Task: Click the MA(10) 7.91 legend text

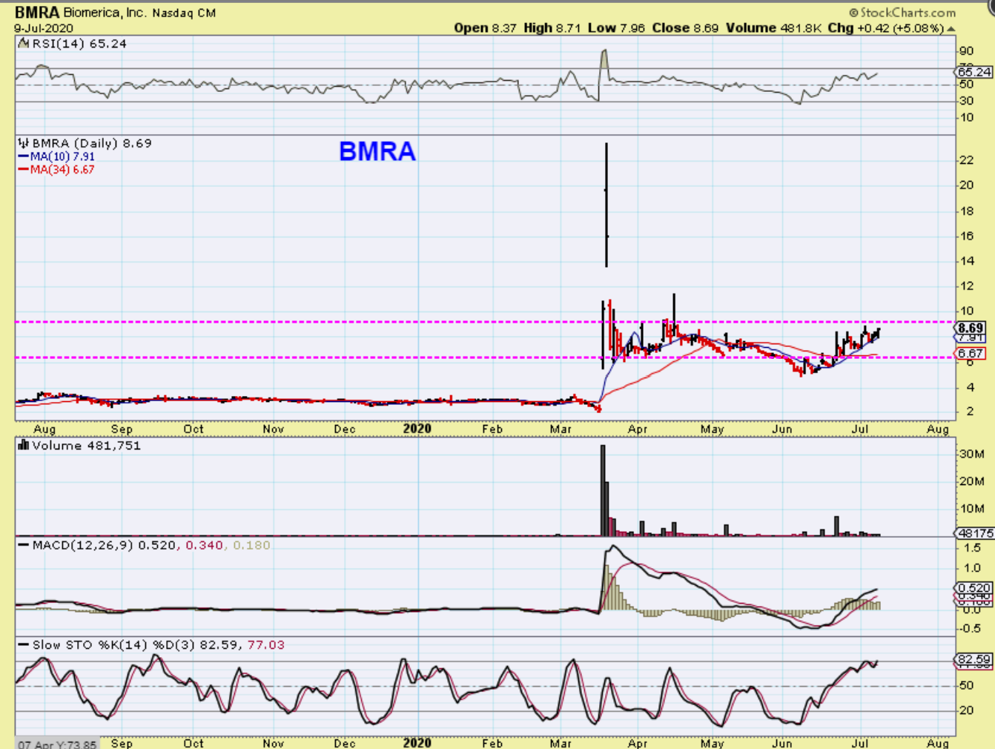Action: point(62,156)
